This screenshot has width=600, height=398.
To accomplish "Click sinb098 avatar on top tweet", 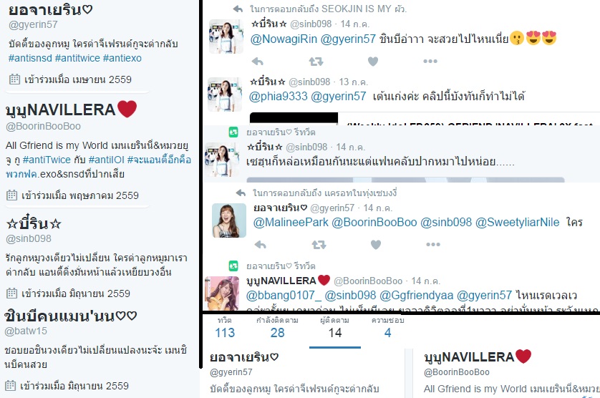I will coord(226,37).
